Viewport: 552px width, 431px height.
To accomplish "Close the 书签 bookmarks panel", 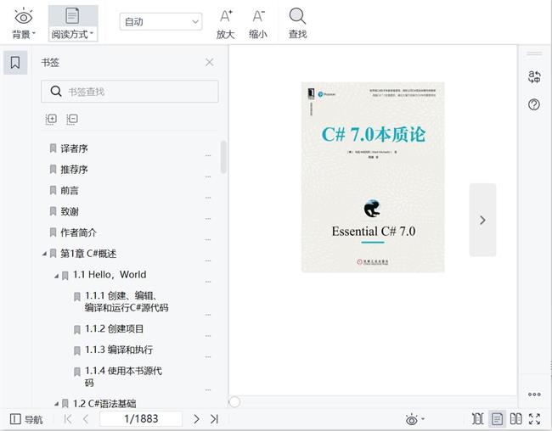I will pyautogui.click(x=210, y=62).
